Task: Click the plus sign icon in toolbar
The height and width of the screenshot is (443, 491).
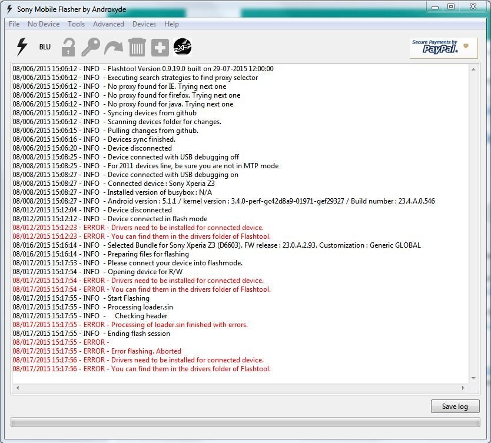Action: [160, 48]
